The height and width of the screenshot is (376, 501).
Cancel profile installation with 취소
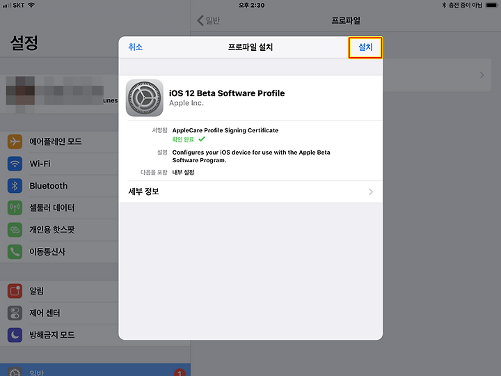[x=135, y=47]
